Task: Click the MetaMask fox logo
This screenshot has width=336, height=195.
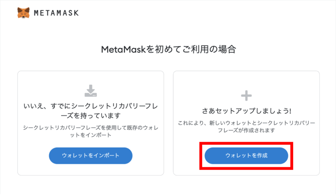Action: (24, 13)
